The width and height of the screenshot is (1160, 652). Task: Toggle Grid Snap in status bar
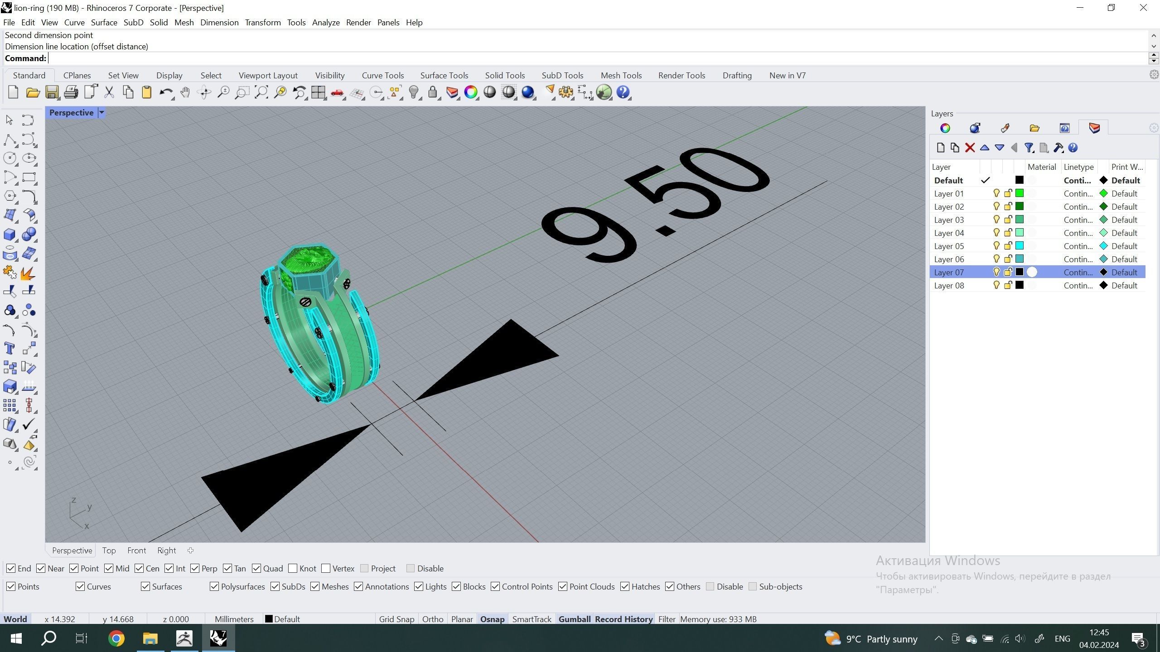click(x=396, y=619)
